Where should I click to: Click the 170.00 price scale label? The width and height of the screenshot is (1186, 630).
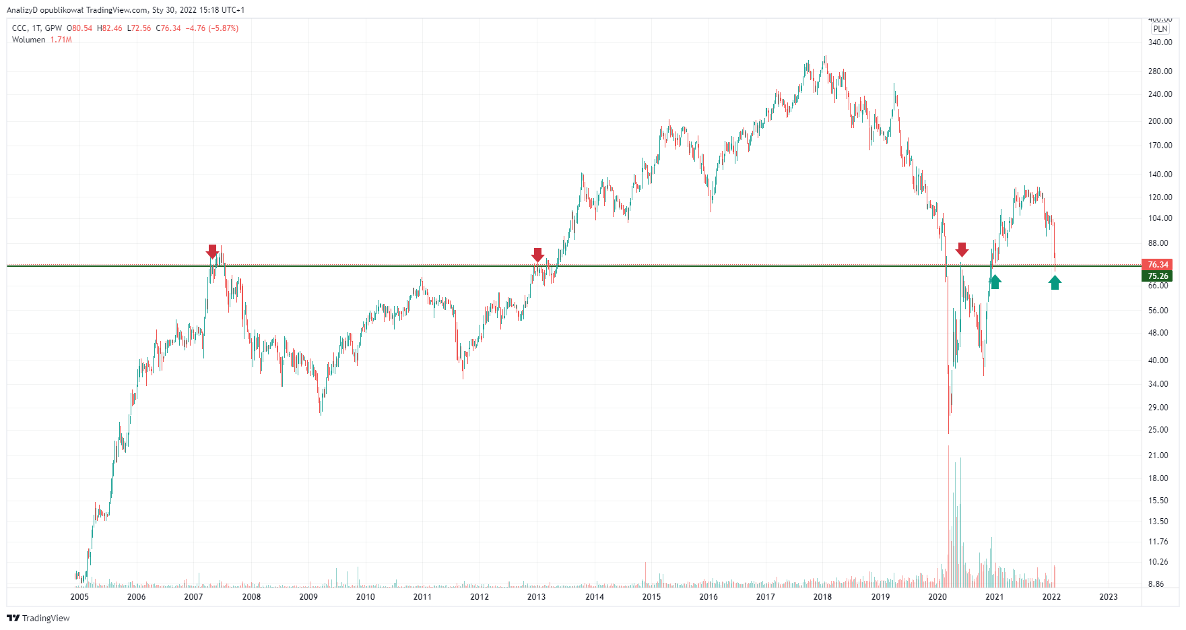coord(1160,146)
